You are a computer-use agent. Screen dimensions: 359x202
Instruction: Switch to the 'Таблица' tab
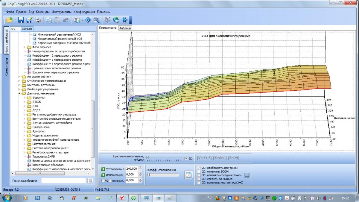click(125, 28)
